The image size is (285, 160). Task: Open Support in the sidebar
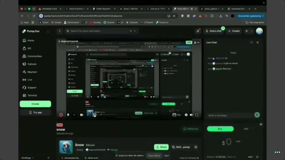pos(29,88)
